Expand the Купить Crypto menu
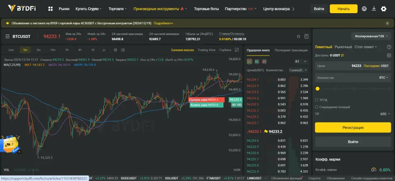Screen dimensions: 395x181 88,9
